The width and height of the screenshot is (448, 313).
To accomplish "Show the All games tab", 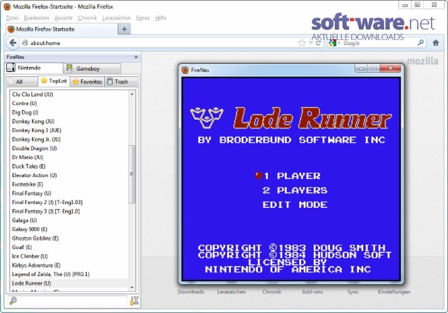I will (22, 82).
